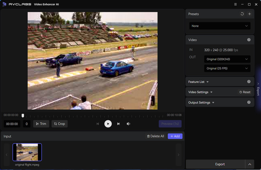Play the video preview

(x=108, y=124)
